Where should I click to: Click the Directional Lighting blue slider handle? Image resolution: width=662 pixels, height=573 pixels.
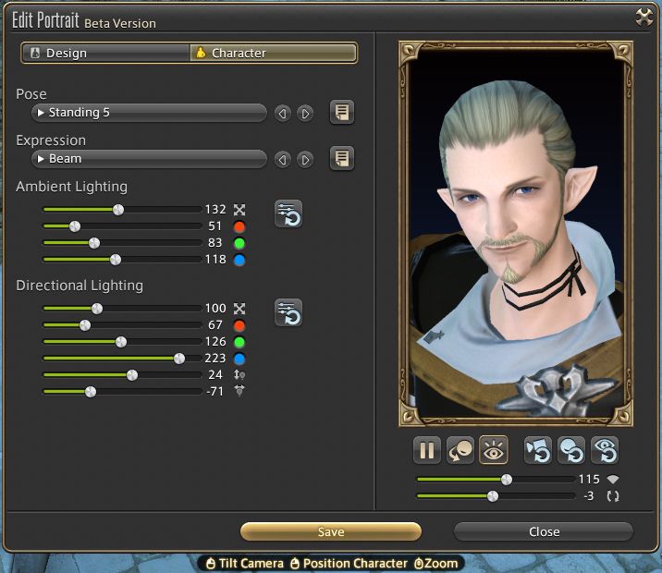(179, 359)
